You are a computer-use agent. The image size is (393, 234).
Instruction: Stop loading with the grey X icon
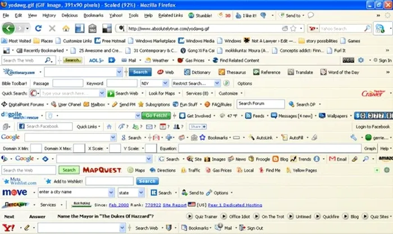click(52, 28)
